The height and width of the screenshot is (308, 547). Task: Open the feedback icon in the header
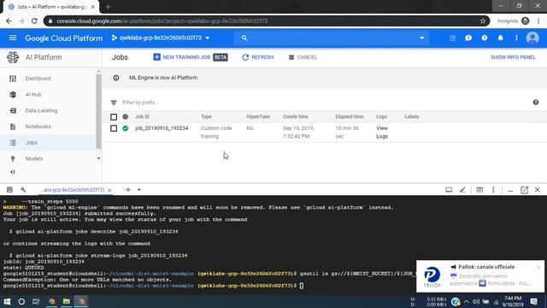468,38
